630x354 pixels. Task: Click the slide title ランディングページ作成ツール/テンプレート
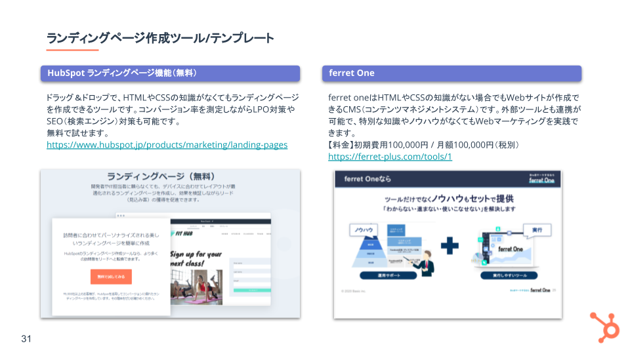[x=159, y=38]
